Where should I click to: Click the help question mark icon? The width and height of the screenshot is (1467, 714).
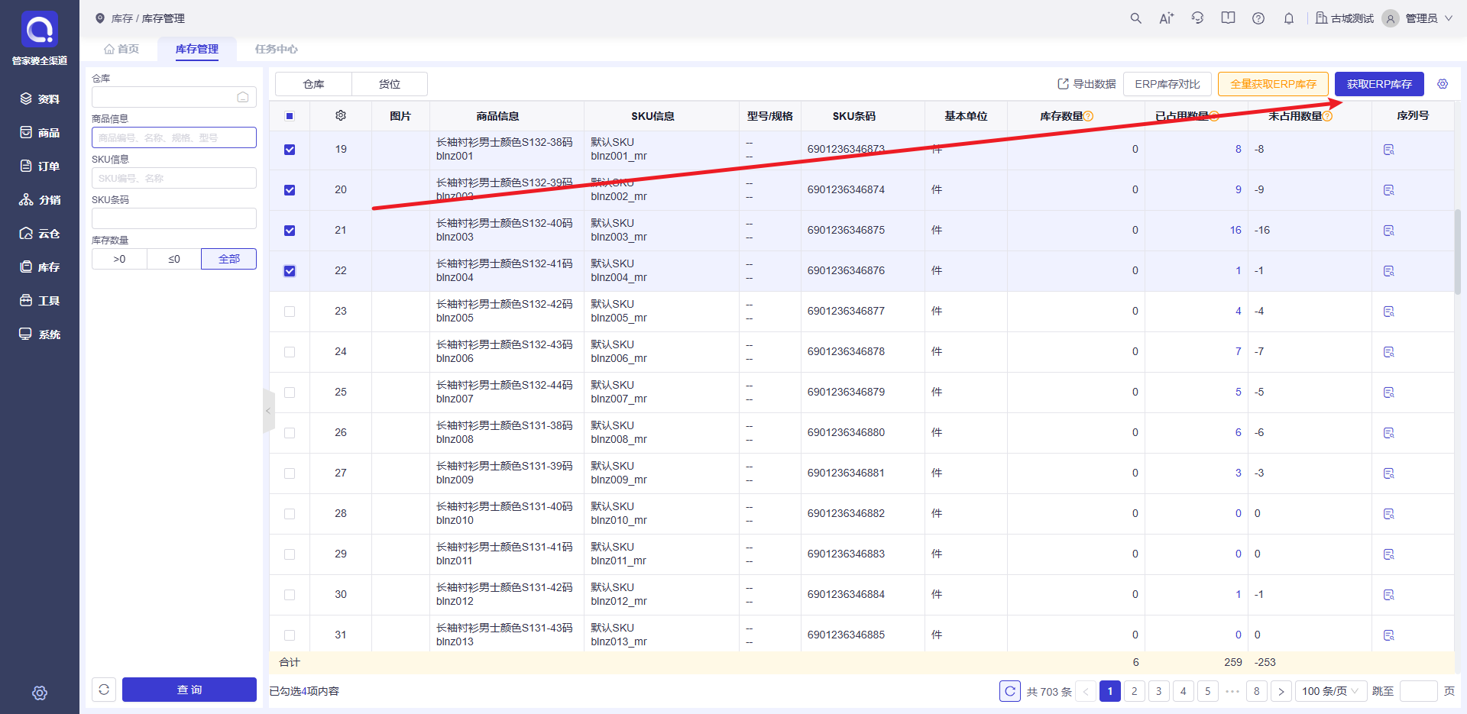[x=1258, y=18]
